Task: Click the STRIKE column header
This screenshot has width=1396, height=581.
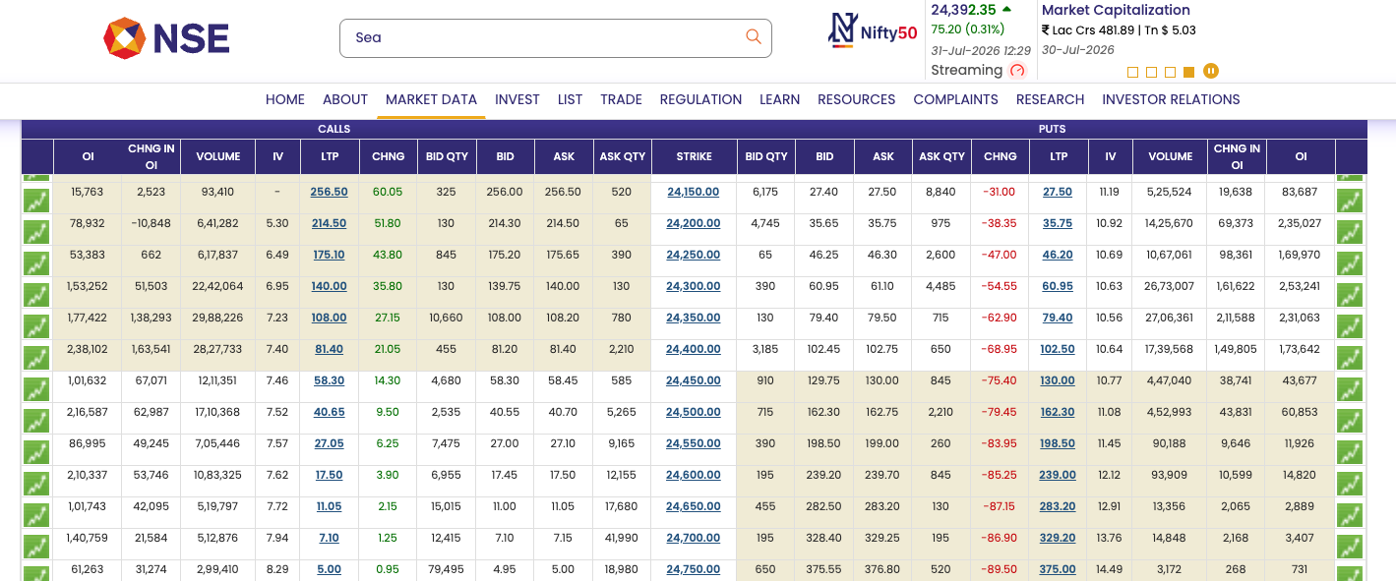Action: pyautogui.click(x=694, y=156)
